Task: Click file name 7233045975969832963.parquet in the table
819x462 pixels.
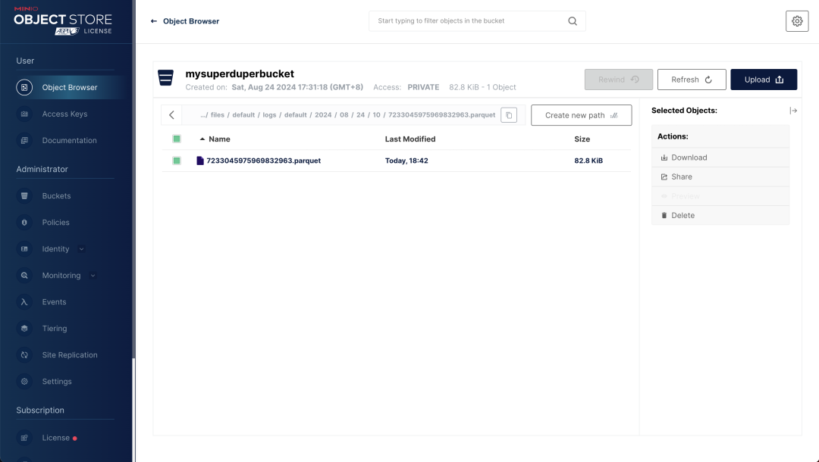Action: tap(264, 161)
